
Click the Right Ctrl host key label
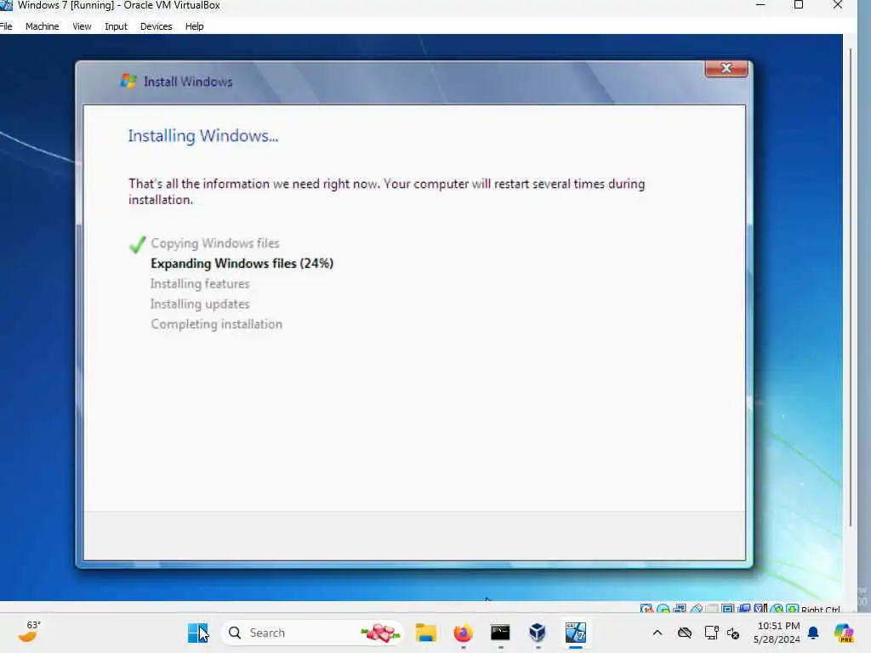tap(821, 609)
